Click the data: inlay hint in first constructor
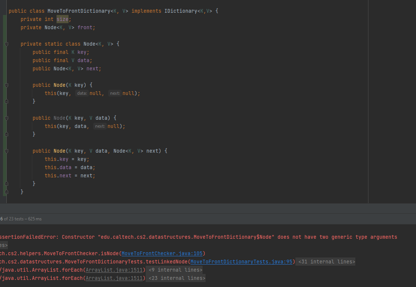416x287 pixels. (x=82, y=94)
